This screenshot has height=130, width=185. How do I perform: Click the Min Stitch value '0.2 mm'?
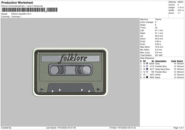(x=158, y=50)
